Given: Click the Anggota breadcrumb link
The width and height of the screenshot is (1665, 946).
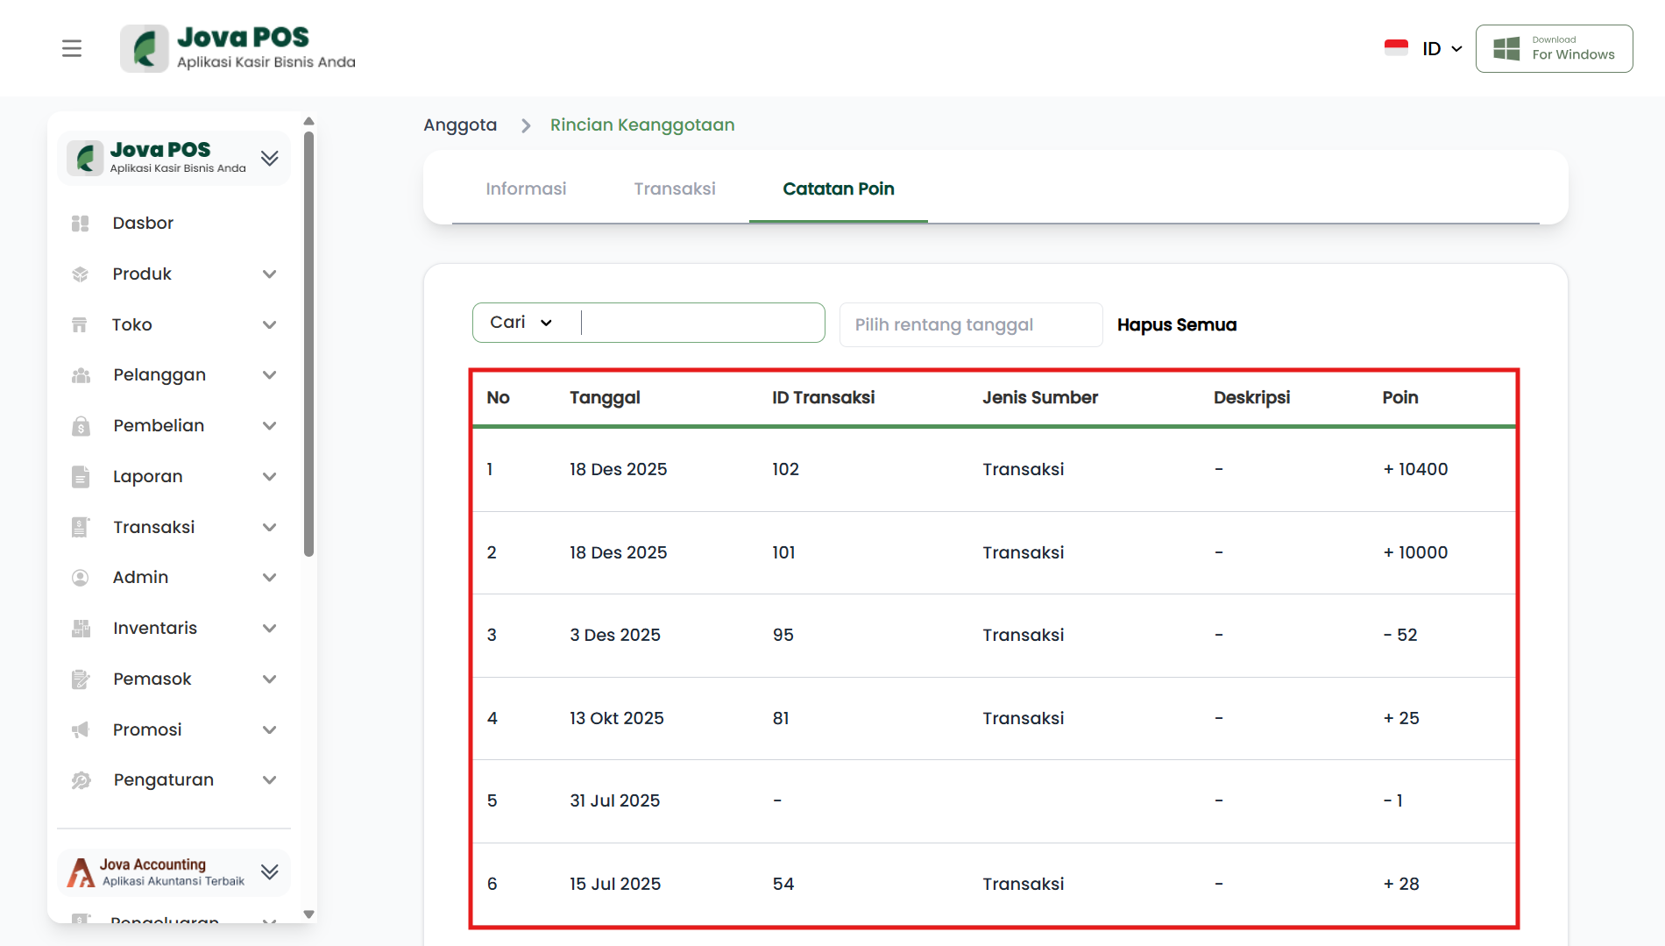Looking at the screenshot, I should click(x=460, y=125).
